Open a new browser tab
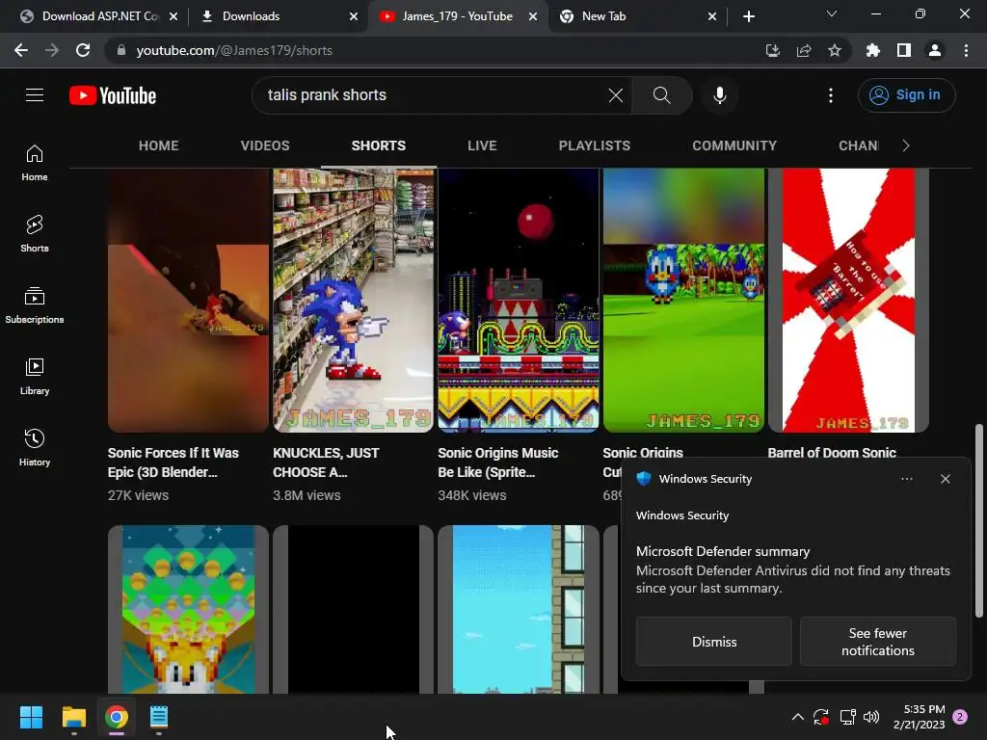Screen dimensions: 987x740 pos(748,16)
